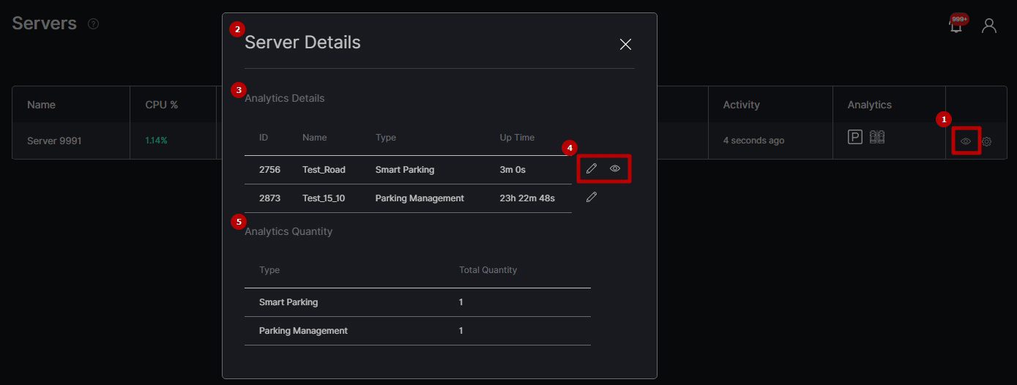
Task: View Test_Road analytics via eye icon
Action: (x=615, y=168)
